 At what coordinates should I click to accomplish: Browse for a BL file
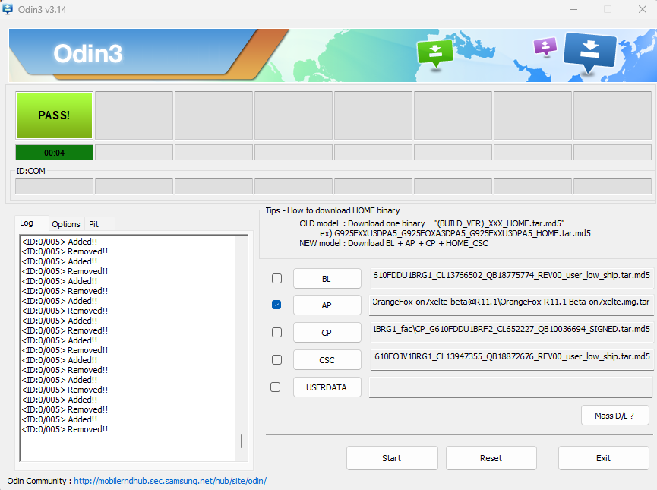coord(327,279)
